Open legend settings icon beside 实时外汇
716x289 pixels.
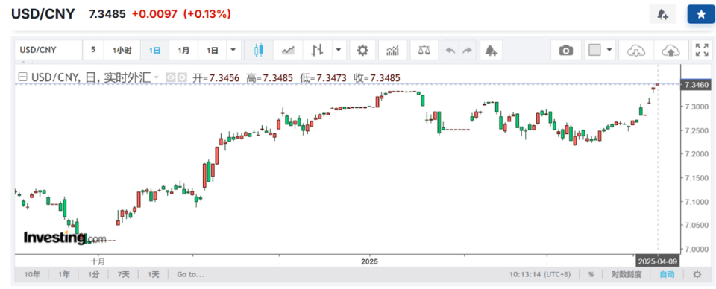coord(182,78)
